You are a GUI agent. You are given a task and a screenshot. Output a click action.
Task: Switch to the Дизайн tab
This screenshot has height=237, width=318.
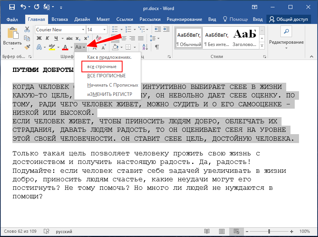click(82, 19)
